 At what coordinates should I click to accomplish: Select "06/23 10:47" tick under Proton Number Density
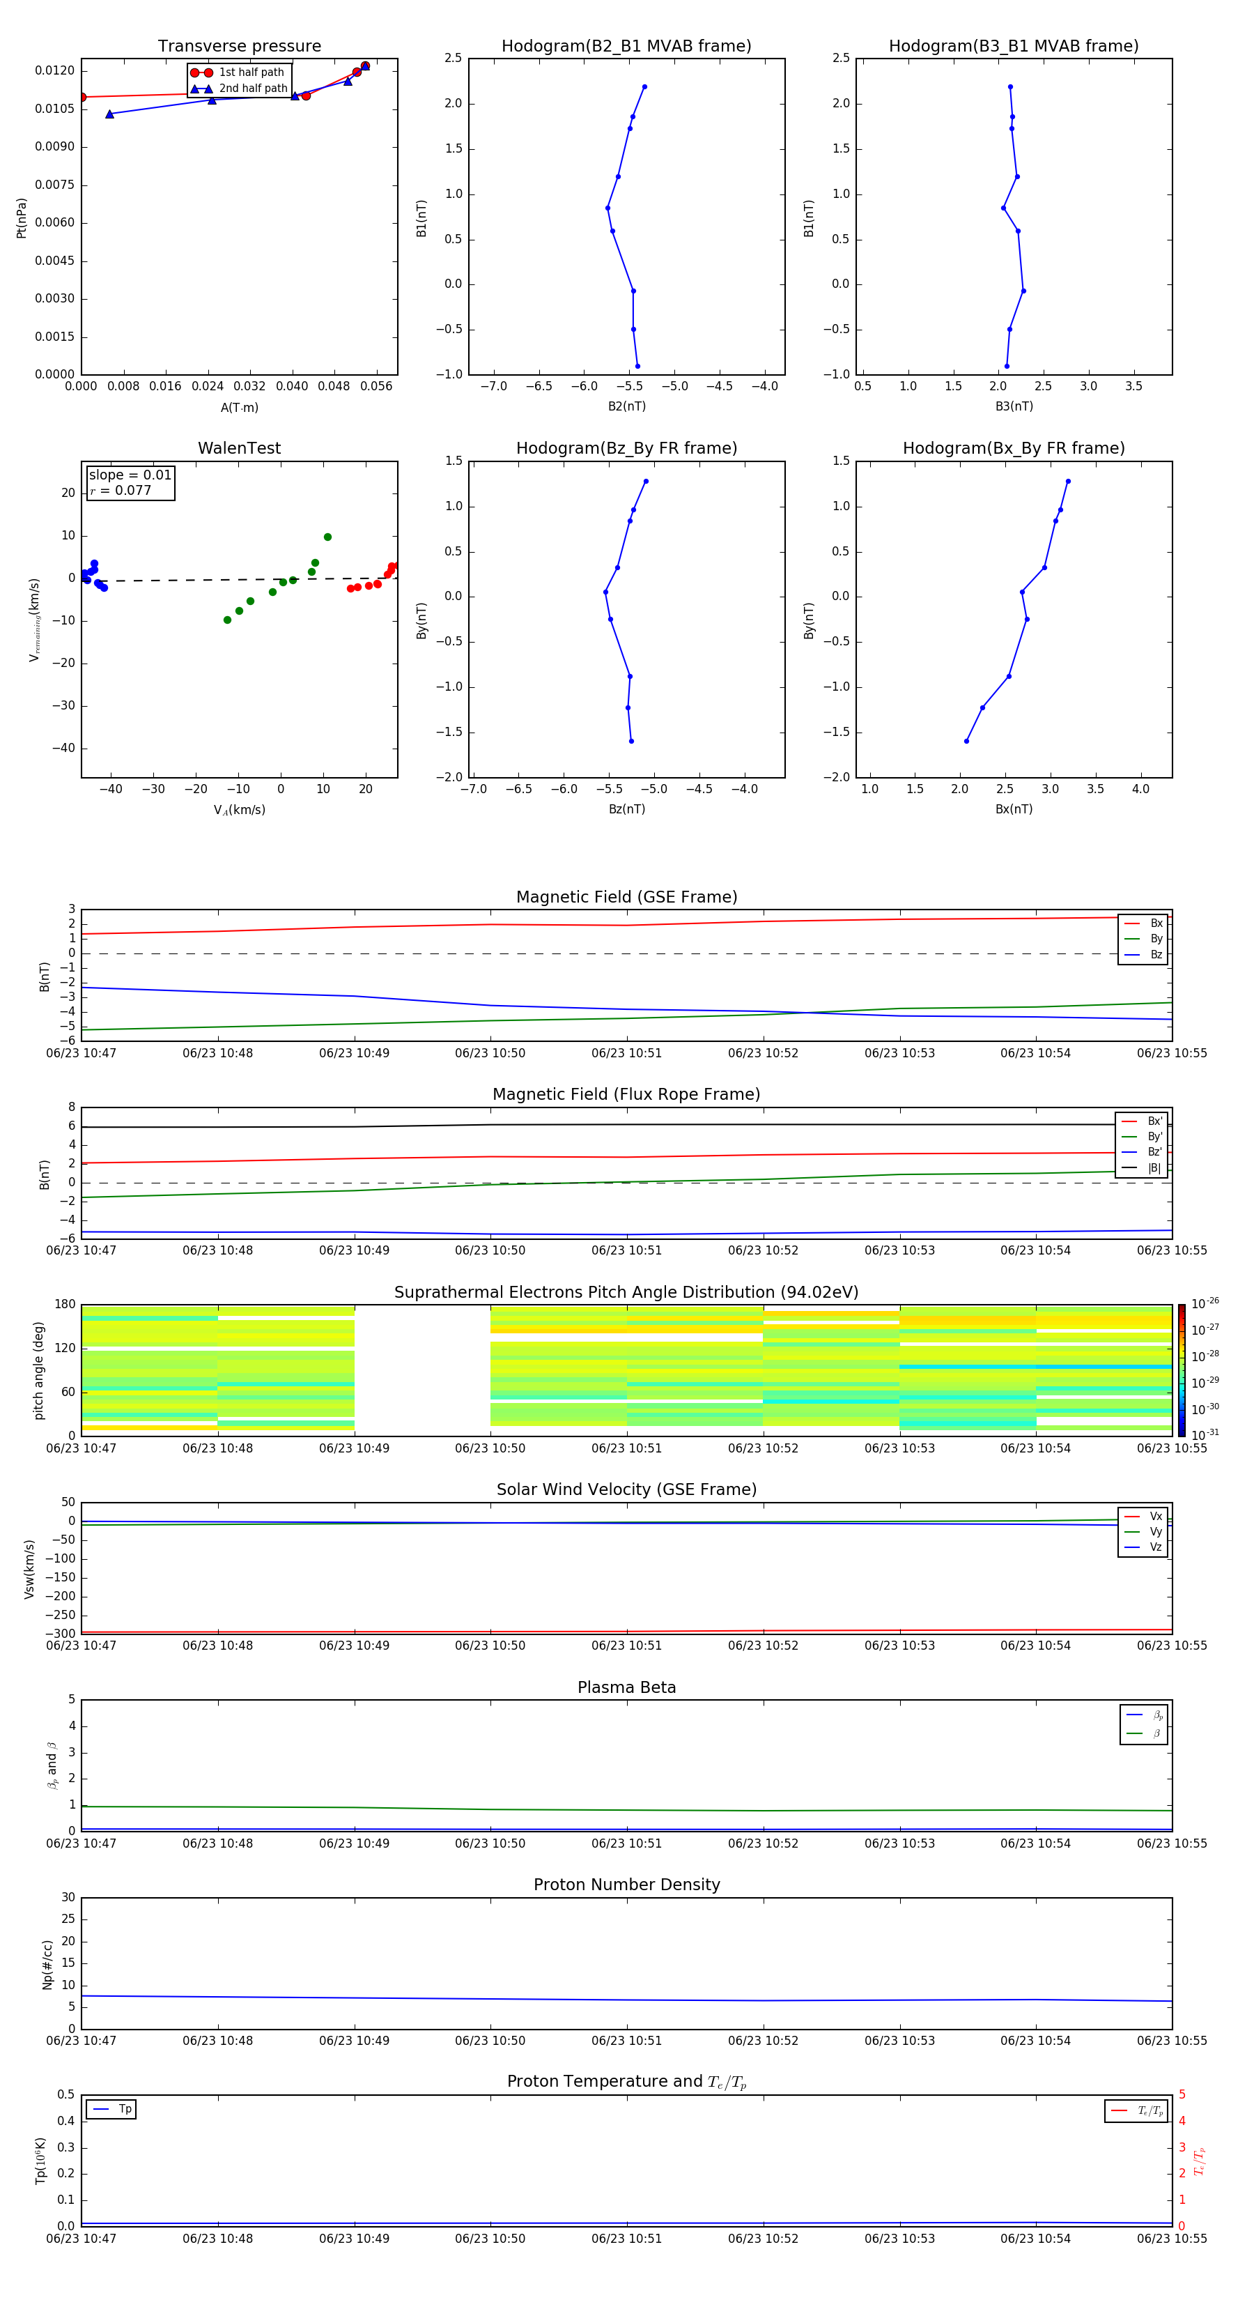click(x=82, y=2041)
